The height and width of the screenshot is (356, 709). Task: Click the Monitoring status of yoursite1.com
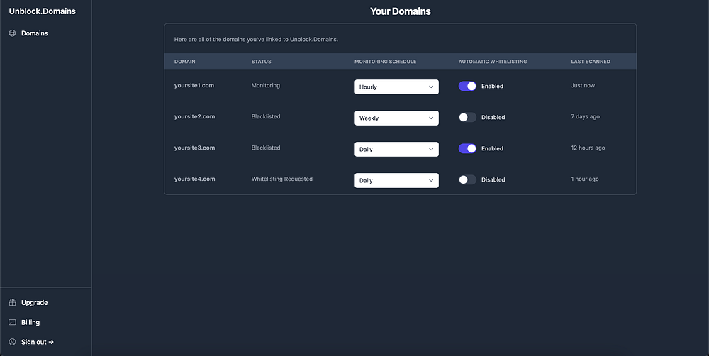point(265,85)
